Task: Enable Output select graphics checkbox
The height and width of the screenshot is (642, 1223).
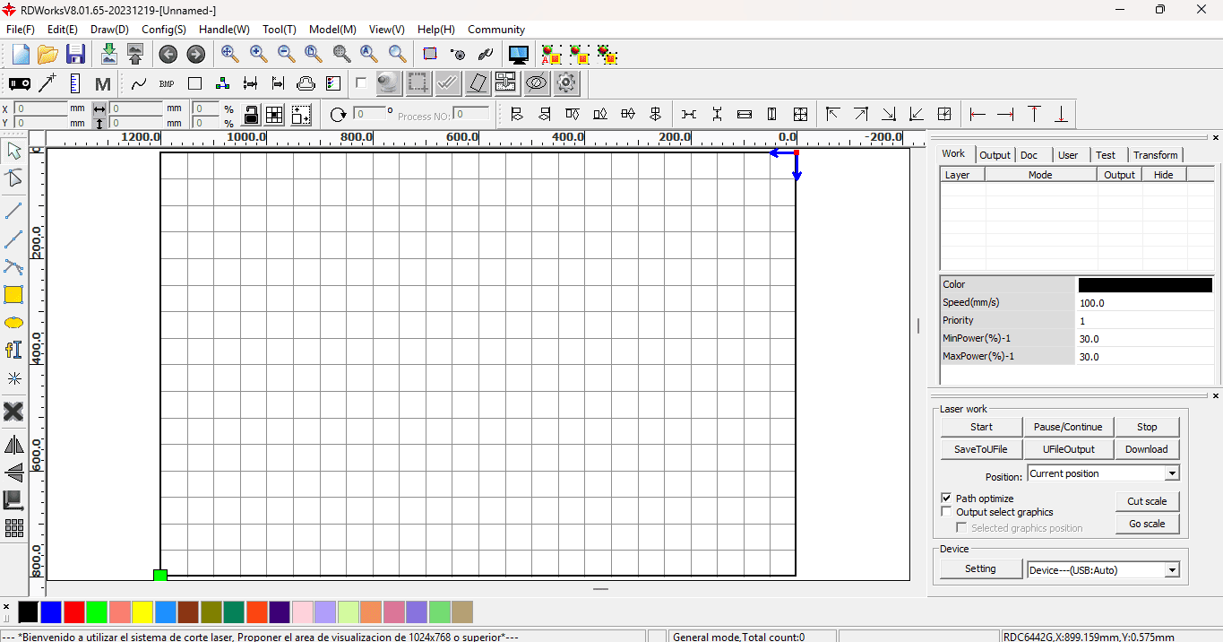Action: 946,512
